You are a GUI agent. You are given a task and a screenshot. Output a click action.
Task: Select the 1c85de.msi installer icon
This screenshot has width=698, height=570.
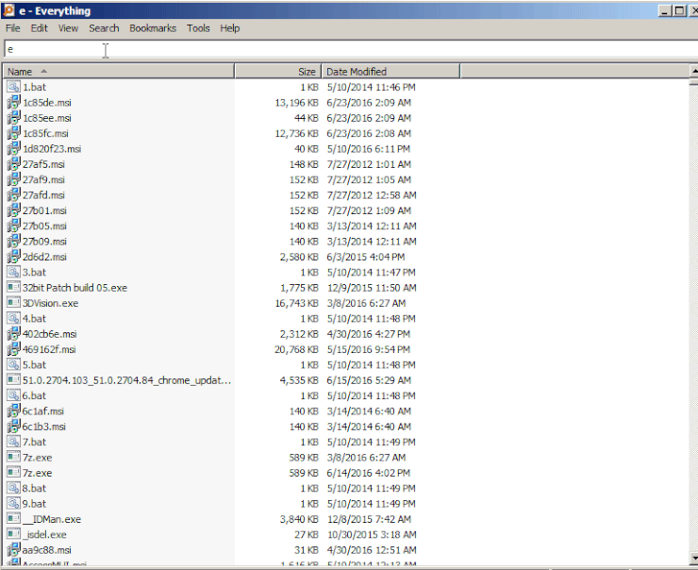(x=14, y=103)
